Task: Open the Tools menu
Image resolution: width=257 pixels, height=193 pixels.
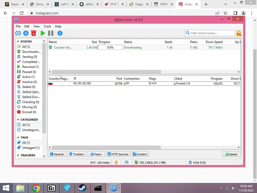Action: coord(47,26)
